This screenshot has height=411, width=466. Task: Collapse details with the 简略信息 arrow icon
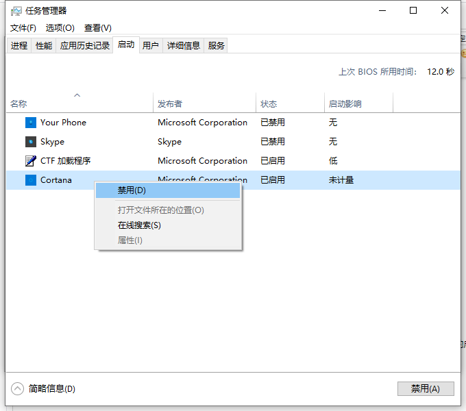tap(18, 388)
